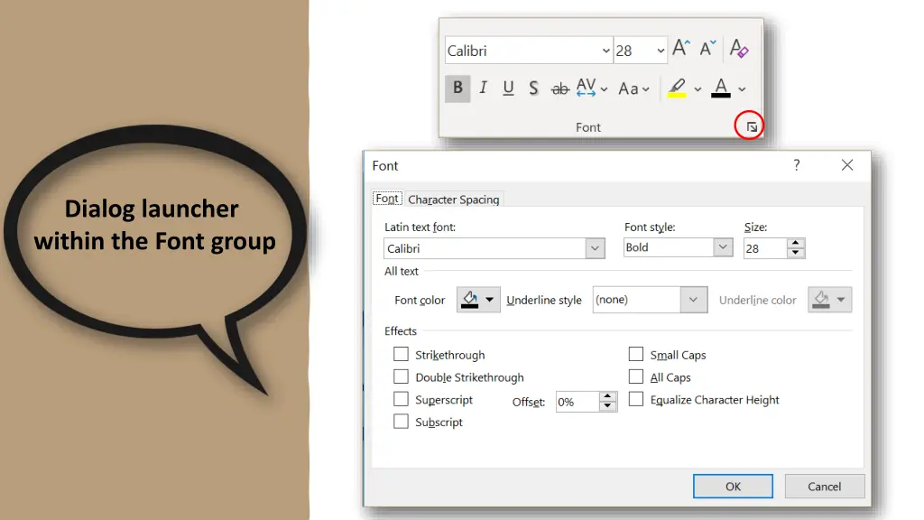Viewport: 924px width, 520px height.
Task: Expand the Font style dropdown
Action: (723, 247)
